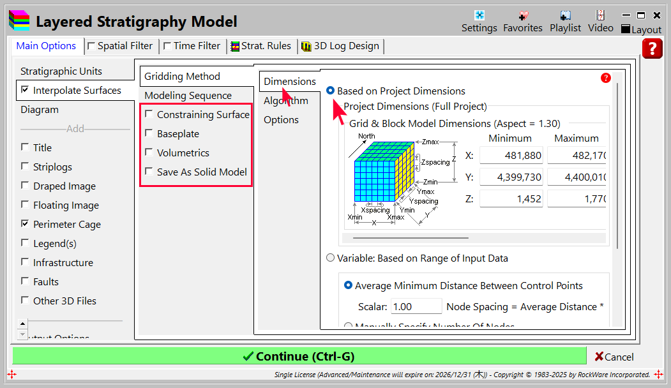This screenshot has height=388, width=671.
Task: Expand the Modeling Sequence section
Action: (x=188, y=96)
